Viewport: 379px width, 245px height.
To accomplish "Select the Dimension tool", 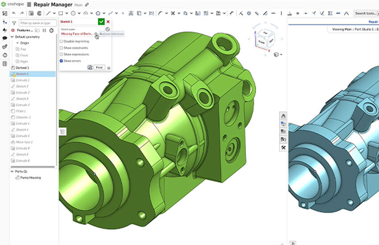I will click(x=232, y=13).
